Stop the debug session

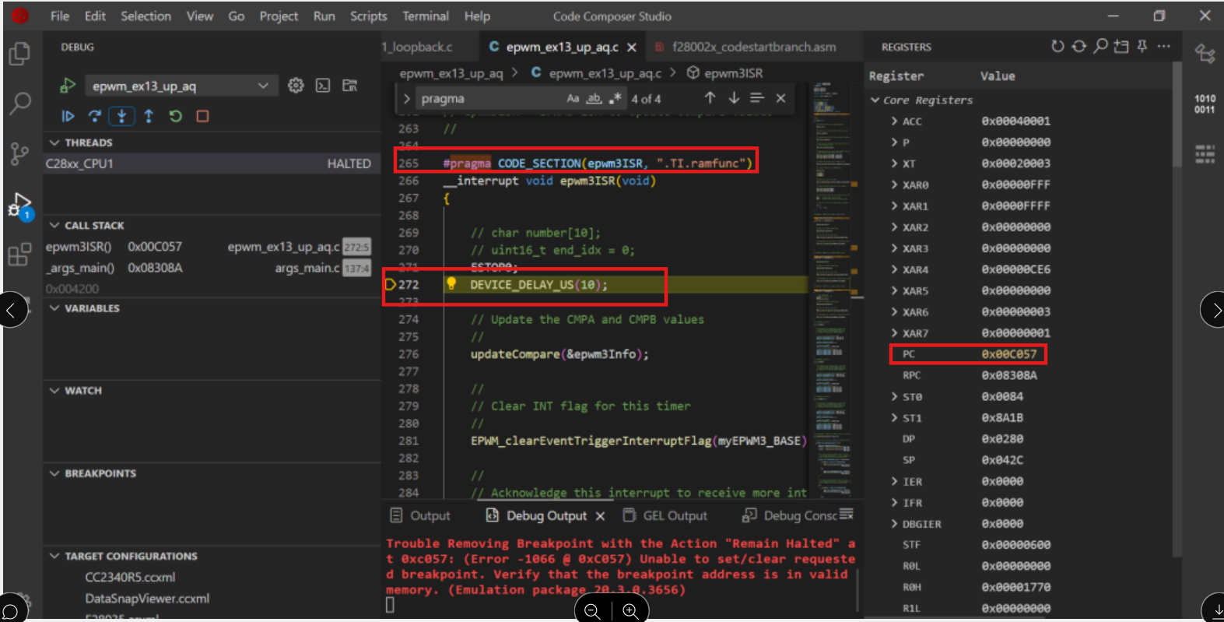[202, 116]
